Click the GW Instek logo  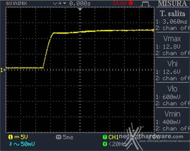[17, 3]
